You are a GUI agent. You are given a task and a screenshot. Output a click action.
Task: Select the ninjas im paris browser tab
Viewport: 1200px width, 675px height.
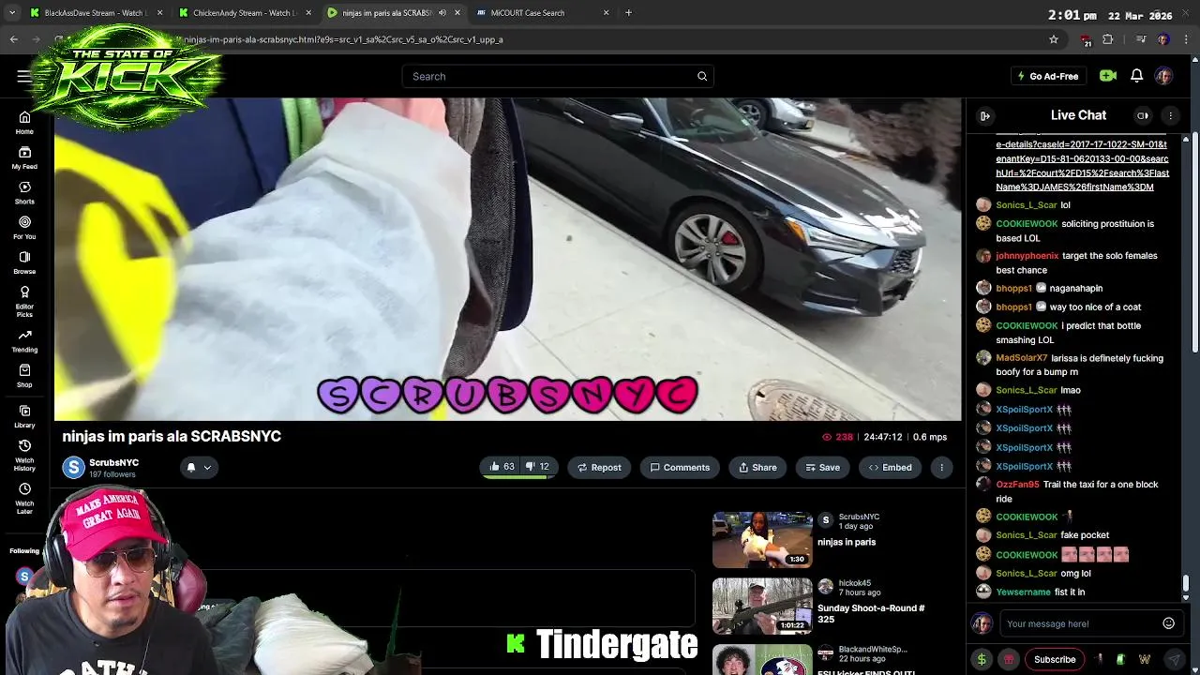(394, 13)
